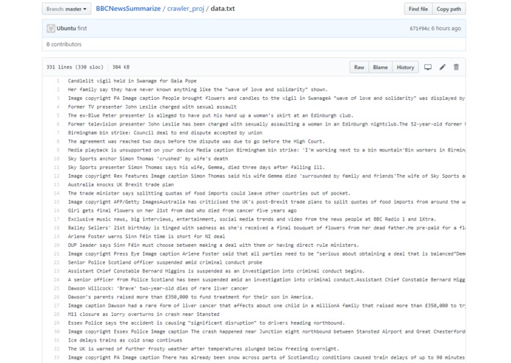Image resolution: width=511 pixels, height=363 pixels.
Task: Click line "Arlene Foster warns Sinn Féin"
Action: point(146,237)
